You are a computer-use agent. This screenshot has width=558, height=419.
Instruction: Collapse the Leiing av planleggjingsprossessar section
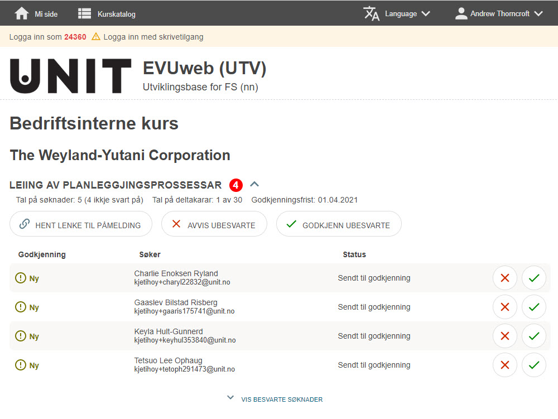pos(254,184)
